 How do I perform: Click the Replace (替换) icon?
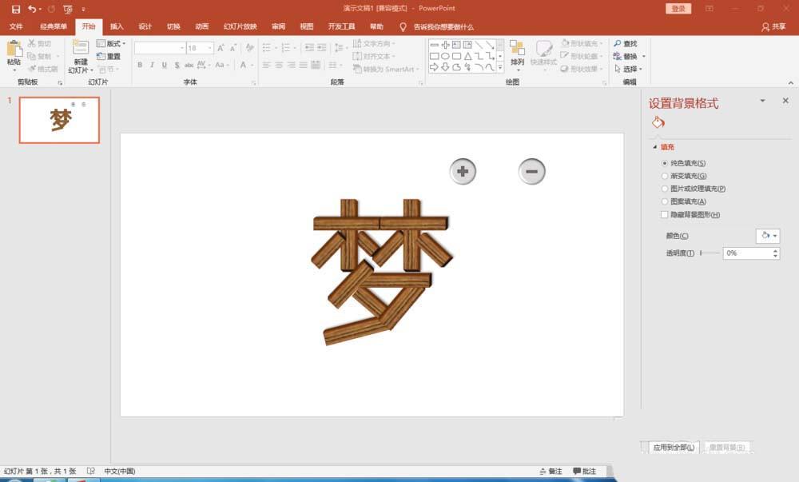(628, 56)
